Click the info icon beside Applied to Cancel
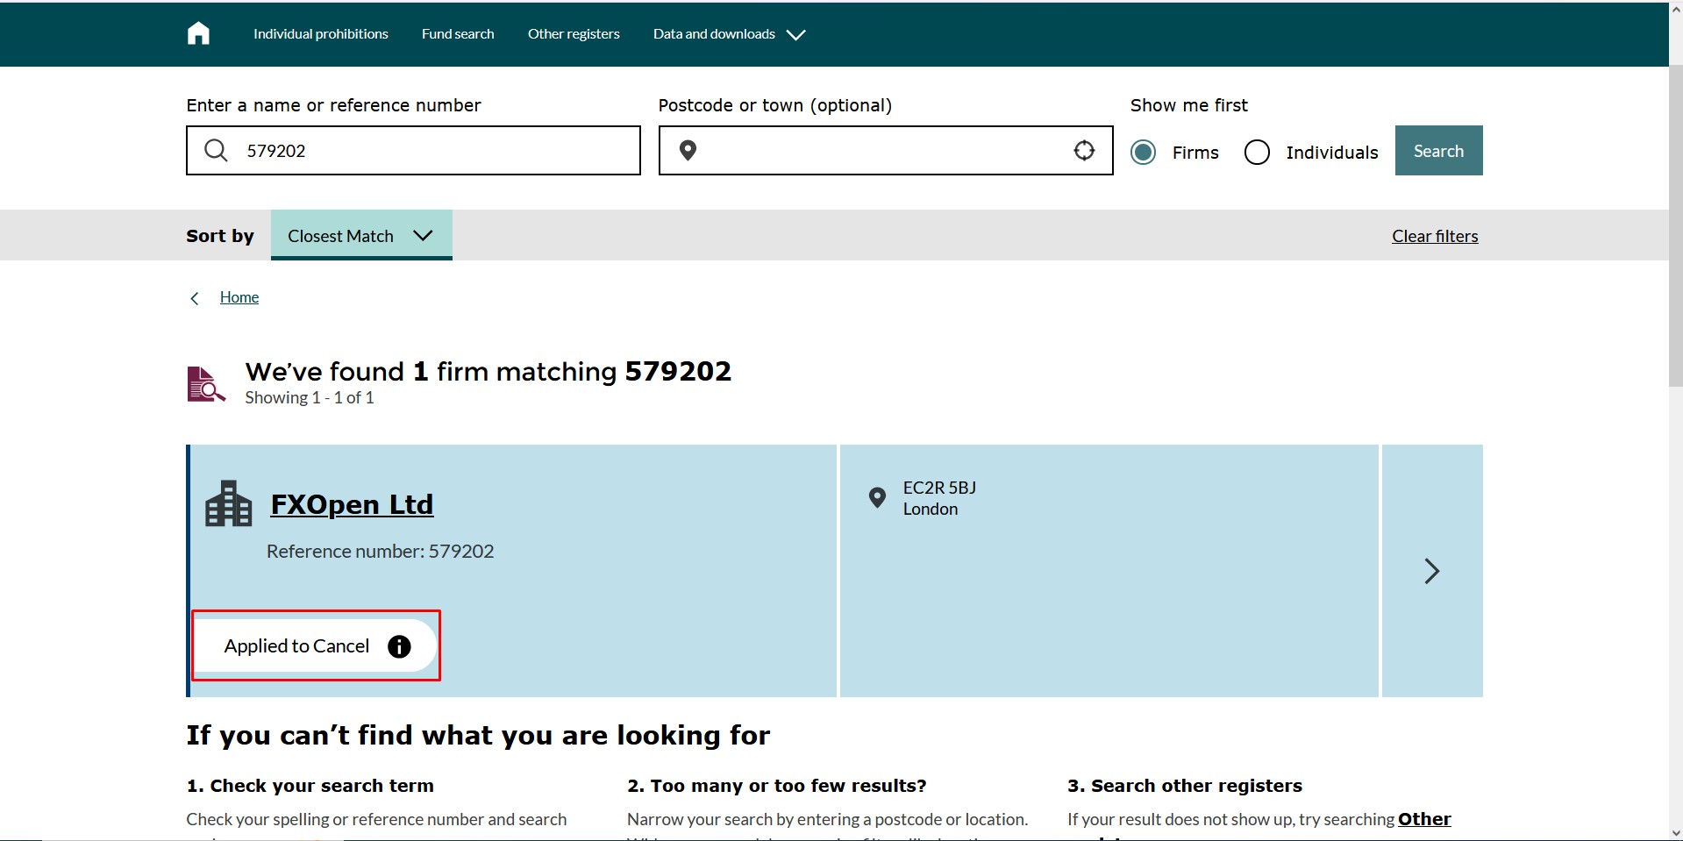Image resolution: width=1683 pixels, height=841 pixels. (x=399, y=646)
